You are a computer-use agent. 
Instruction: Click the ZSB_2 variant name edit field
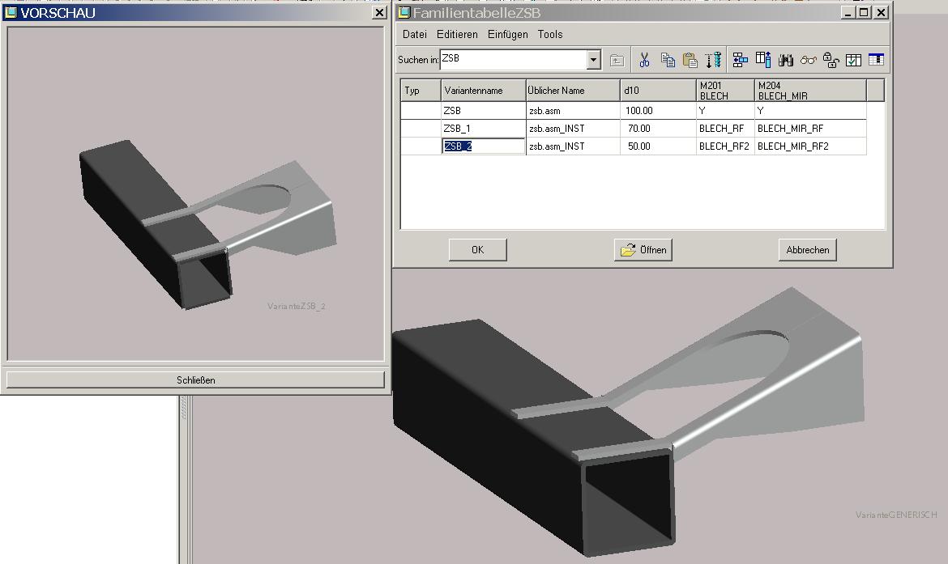pos(483,146)
